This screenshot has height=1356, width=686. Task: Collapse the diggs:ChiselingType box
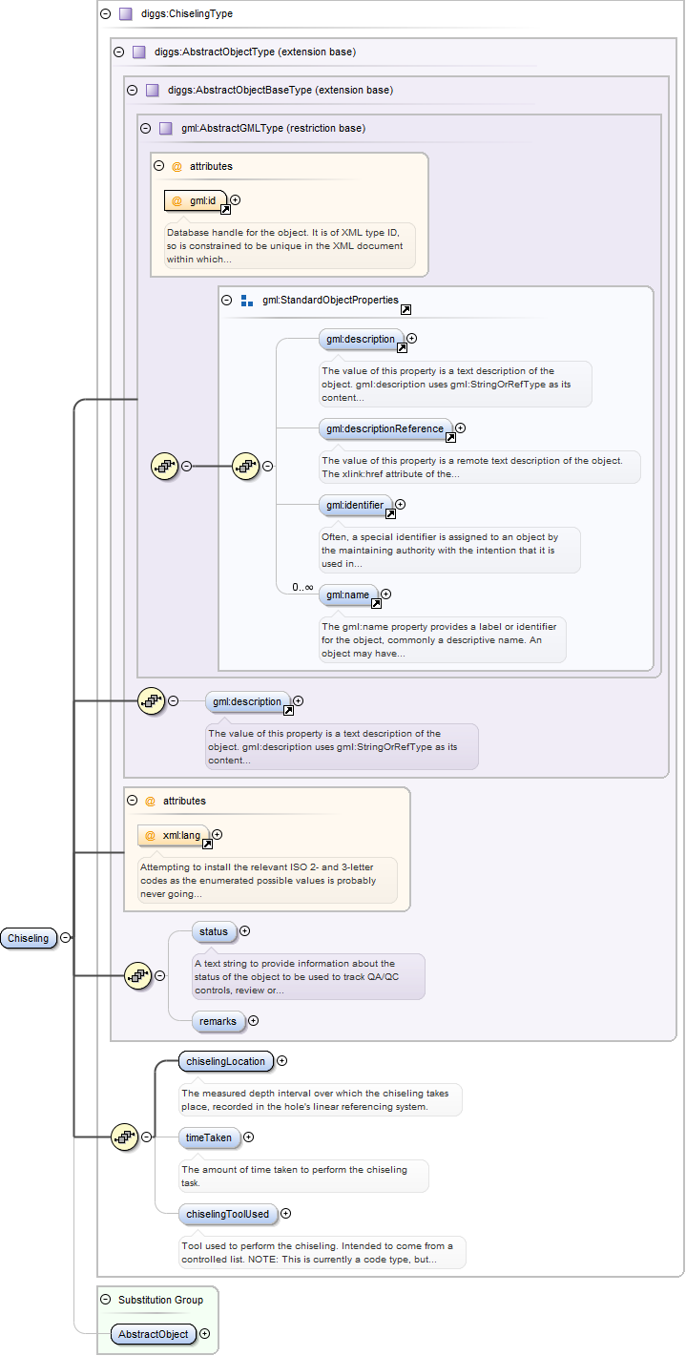pos(105,14)
